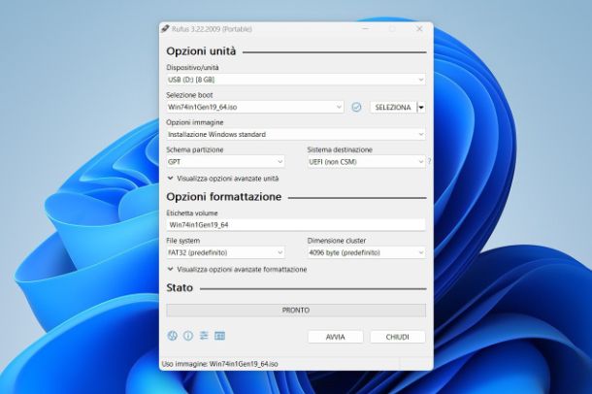Image resolution: width=592 pixels, height=394 pixels.
Task: Show the About info icon
Action: [188, 336]
